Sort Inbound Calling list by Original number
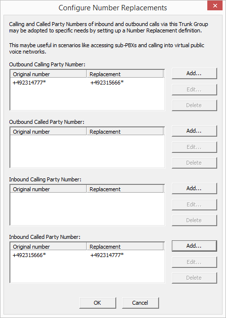Viewport: 226px width, 318px height. (49, 189)
